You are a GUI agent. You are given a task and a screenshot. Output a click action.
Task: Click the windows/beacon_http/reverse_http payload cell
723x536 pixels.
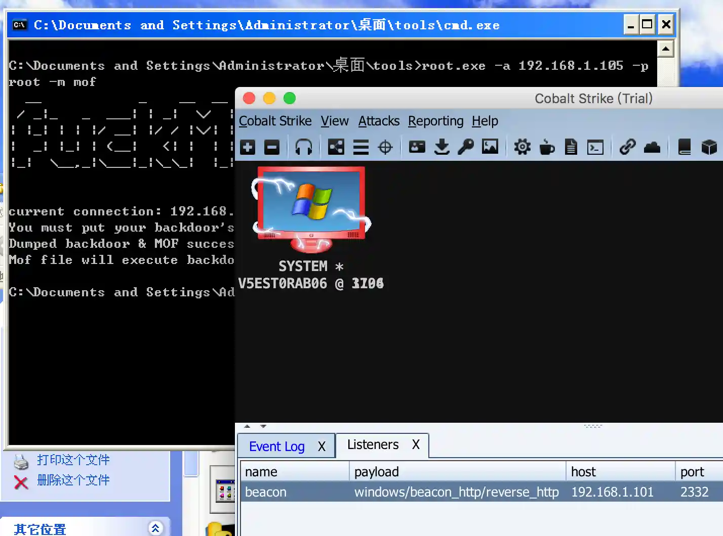(457, 492)
